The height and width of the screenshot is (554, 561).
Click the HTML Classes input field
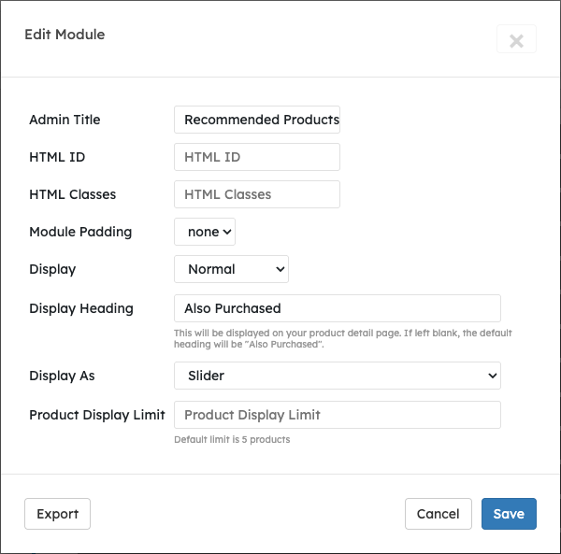[x=257, y=194]
